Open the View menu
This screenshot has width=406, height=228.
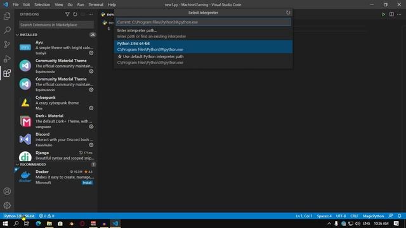click(x=59, y=4)
